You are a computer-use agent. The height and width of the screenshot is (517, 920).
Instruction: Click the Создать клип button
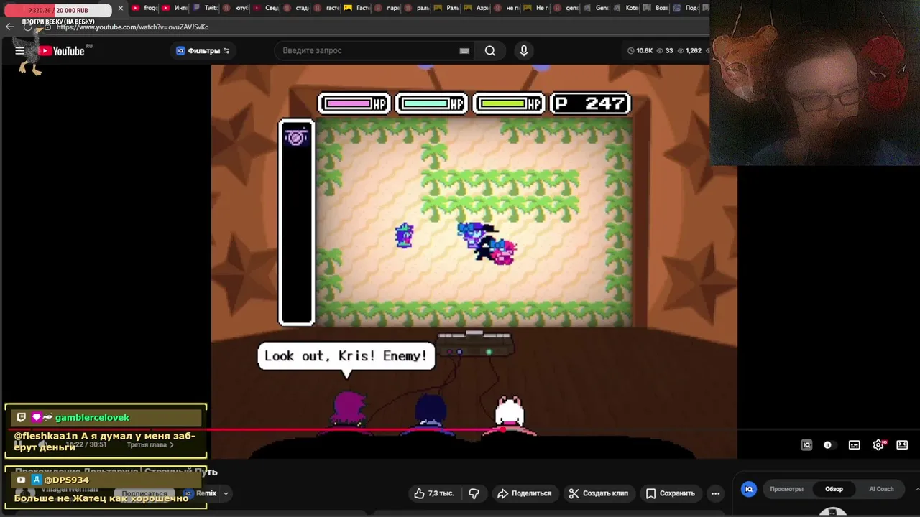[599, 493]
